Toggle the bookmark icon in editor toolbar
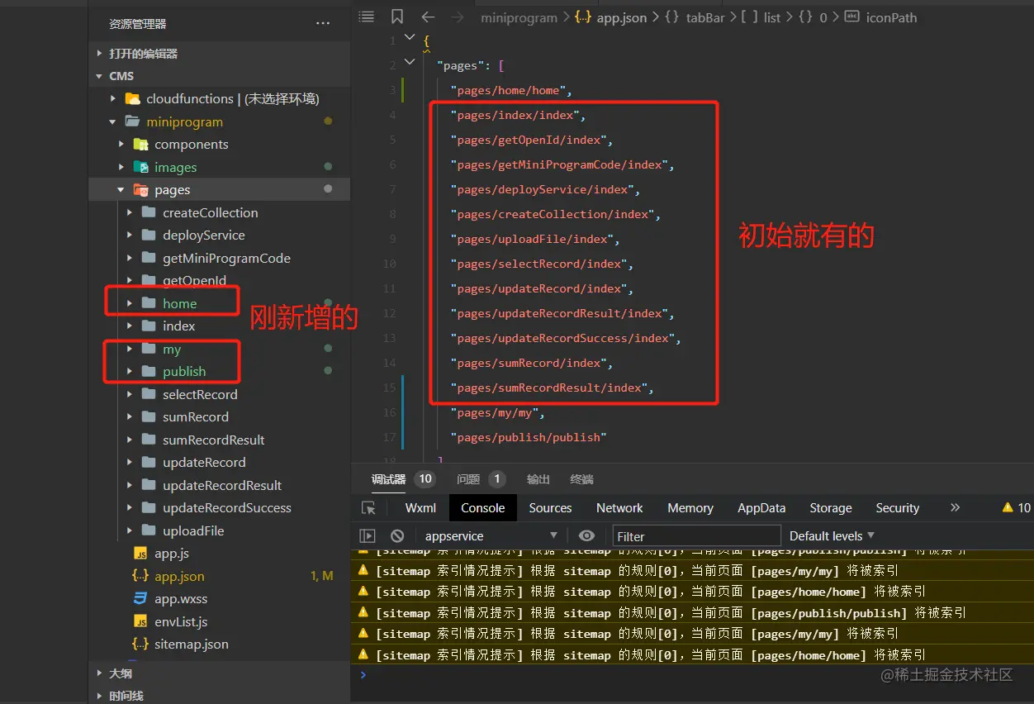Screen dimensions: 1034x704 coord(397,17)
